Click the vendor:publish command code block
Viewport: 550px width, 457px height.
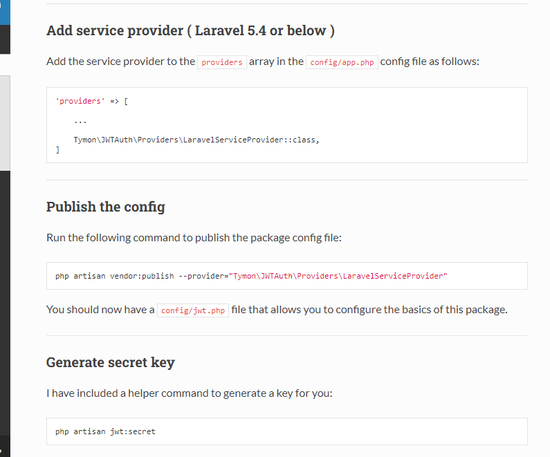pyautogui.click(x=287, y=276)
